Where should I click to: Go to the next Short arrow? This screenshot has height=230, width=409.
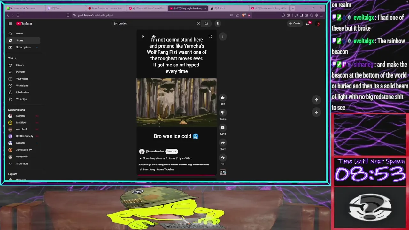point(316,112)
